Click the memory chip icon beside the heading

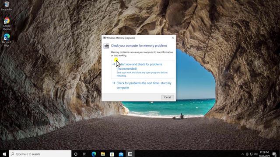106,46
